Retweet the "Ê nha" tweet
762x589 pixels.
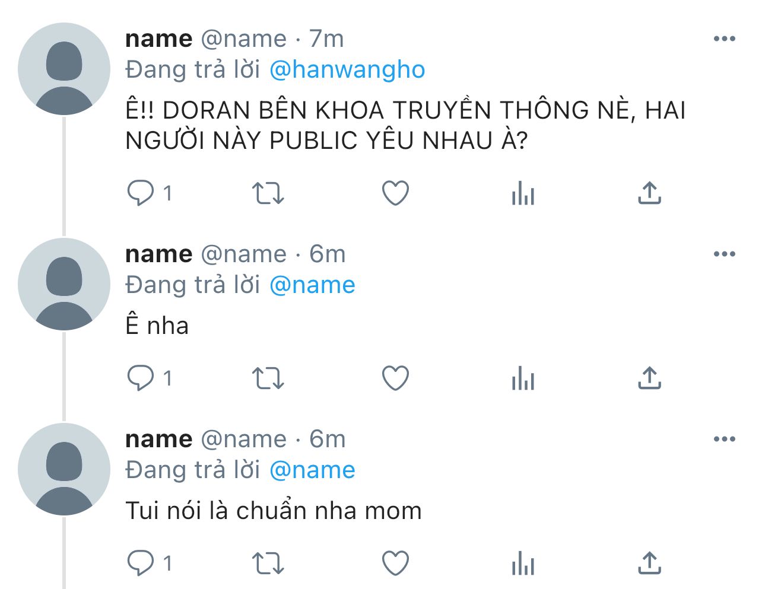point(268,378)
